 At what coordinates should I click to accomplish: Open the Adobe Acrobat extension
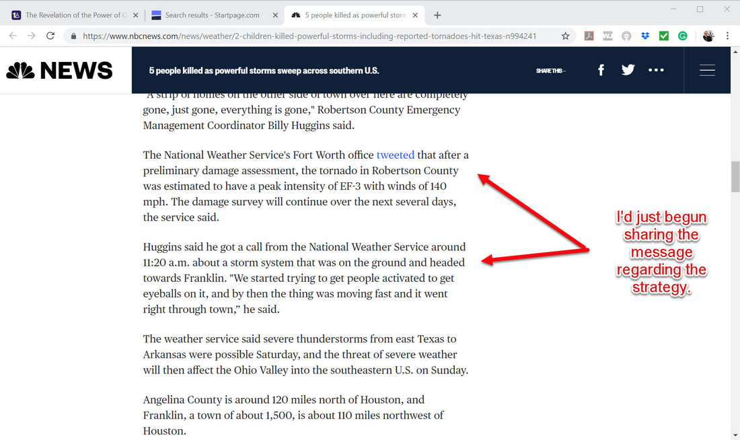pos(589,36)
